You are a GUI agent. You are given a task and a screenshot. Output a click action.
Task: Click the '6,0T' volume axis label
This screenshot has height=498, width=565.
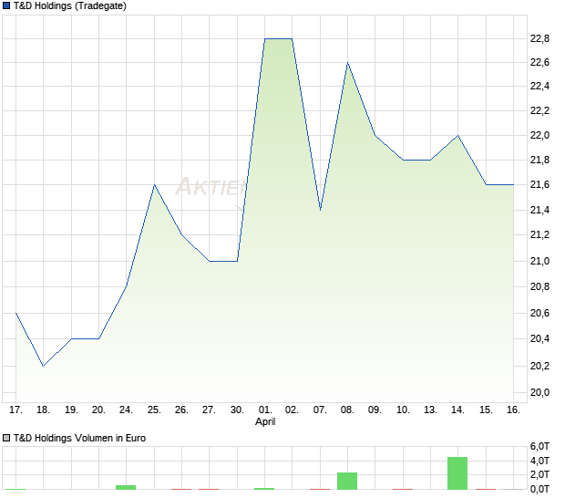[x=539, y=446]
